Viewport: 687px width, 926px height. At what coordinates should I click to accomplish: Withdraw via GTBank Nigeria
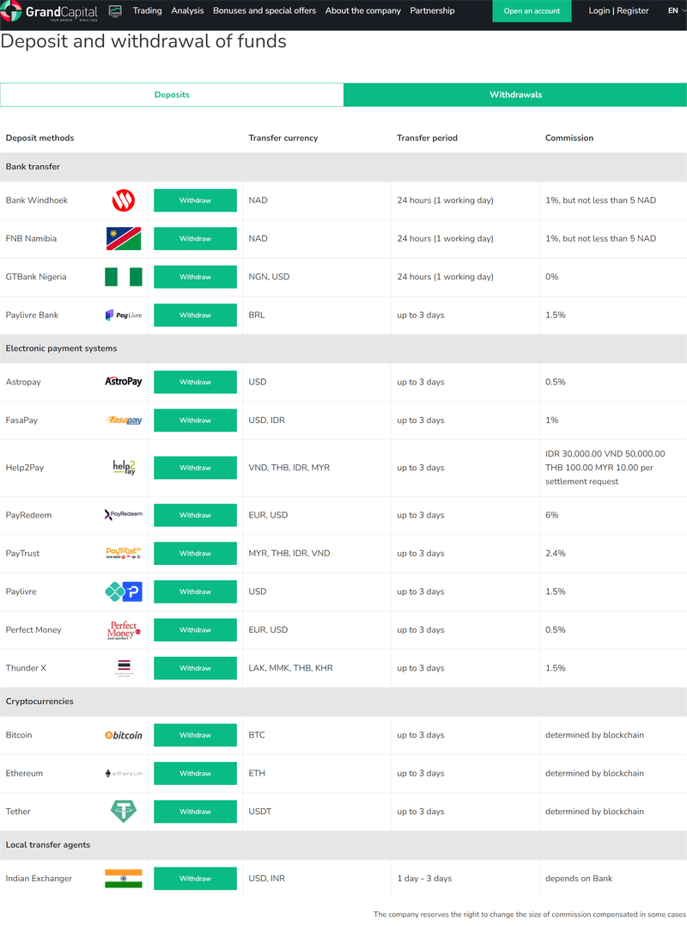(x=195, y=277)
